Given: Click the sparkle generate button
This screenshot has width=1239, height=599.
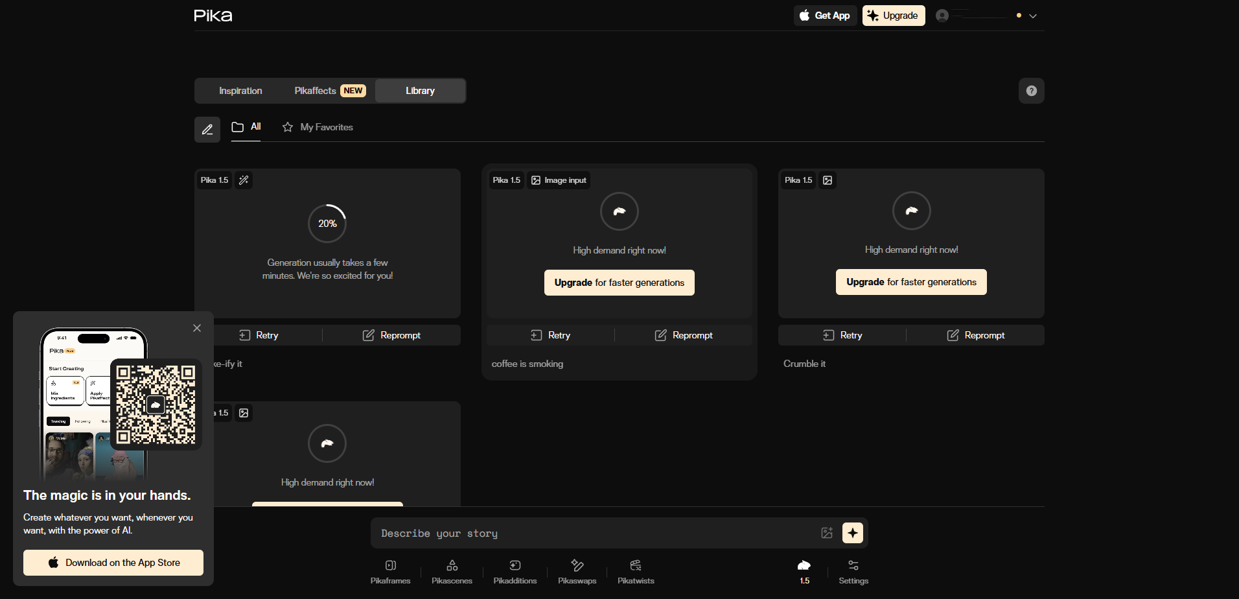Looking at the screenshot, I should point(853,533).
